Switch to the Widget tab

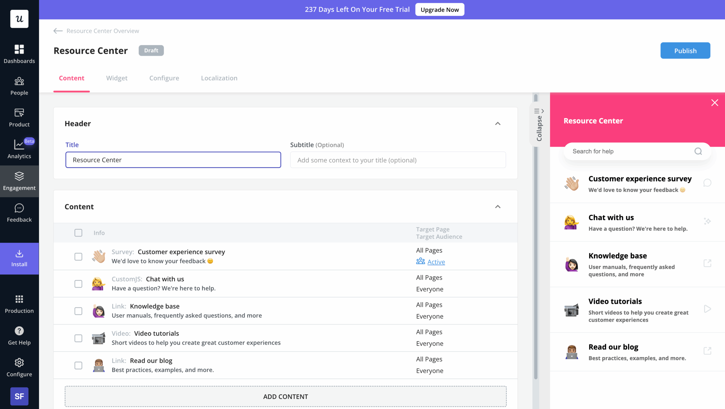pyautogui.click(x=117, y=78)
